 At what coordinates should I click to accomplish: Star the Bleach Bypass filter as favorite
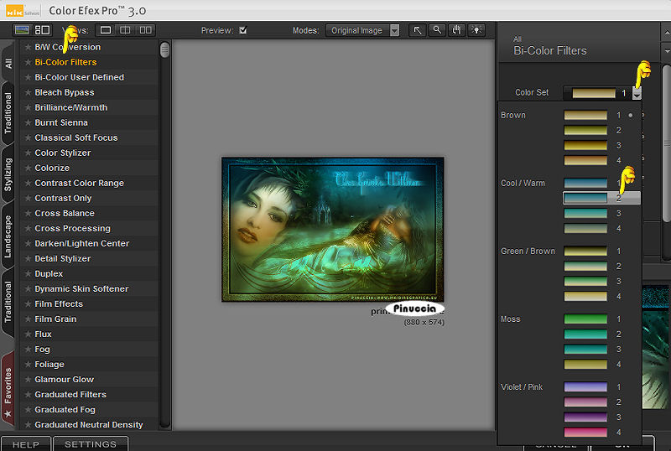click(28, 92)
